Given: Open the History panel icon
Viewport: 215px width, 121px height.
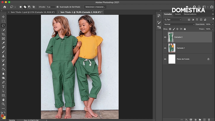Looking at the screenshot, I should click(159, 16).
